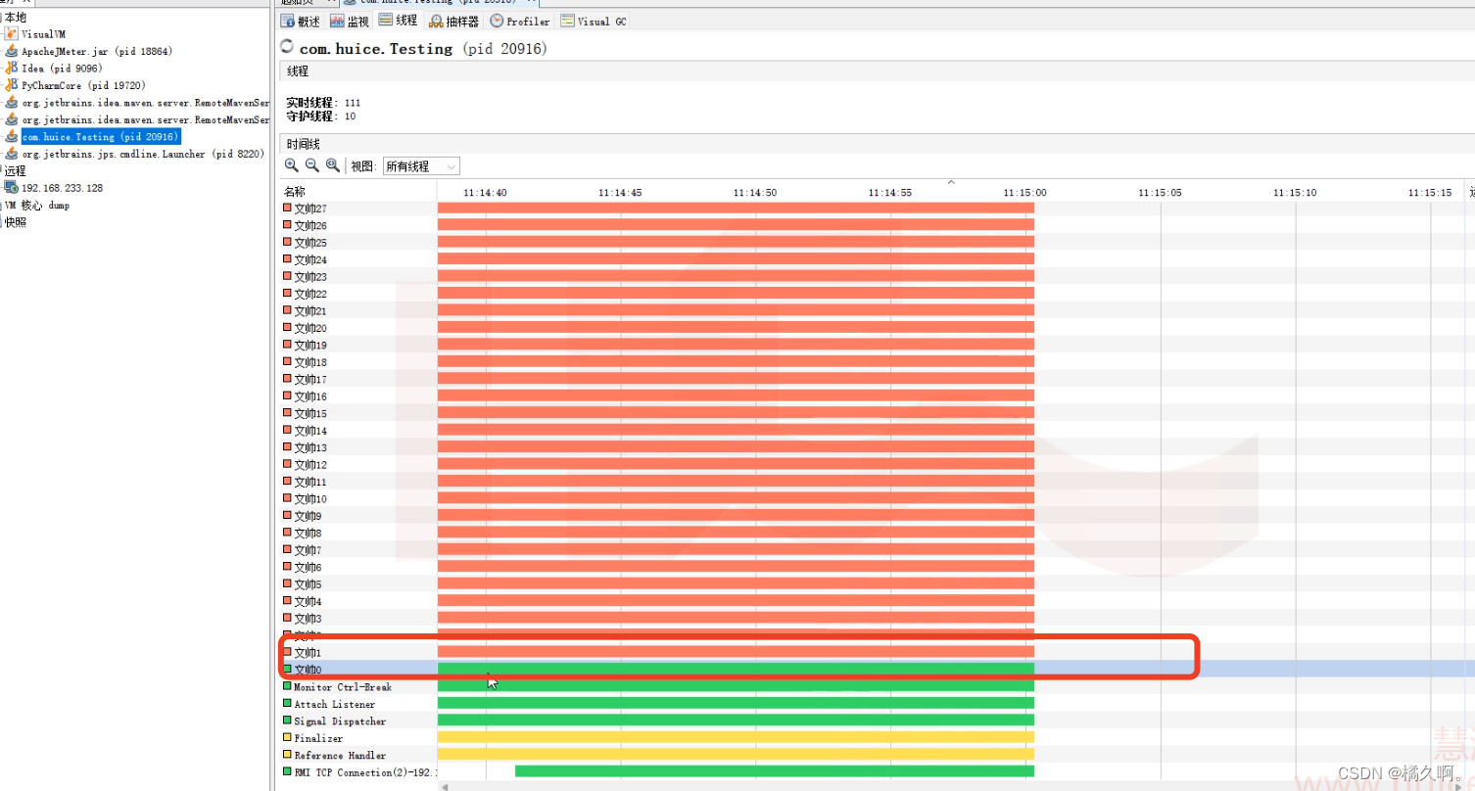Click the orange timeline bar of 文帅7
This screenshot has width=1475, height=791.
pyautogui.click(x=736, y=550)
